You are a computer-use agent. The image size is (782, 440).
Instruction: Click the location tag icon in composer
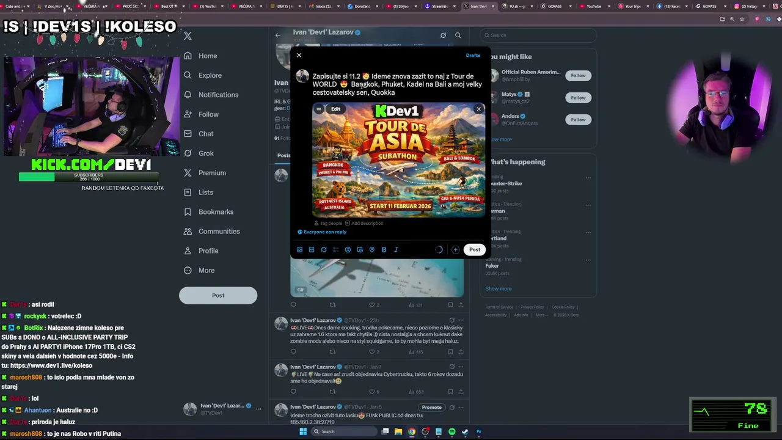[371, 249]
